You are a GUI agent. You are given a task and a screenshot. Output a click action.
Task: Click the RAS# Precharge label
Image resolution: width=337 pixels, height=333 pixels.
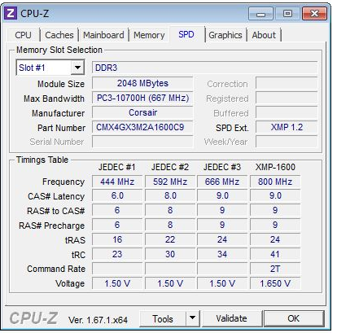pyautogui.click(x=51, y=226)
